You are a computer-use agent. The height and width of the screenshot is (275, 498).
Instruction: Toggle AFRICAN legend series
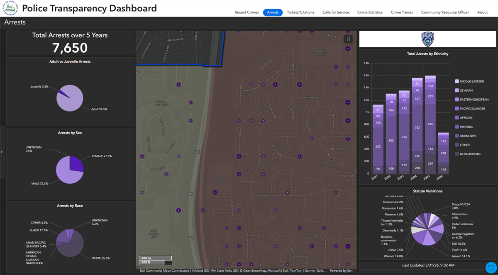[x=465, y=118]
